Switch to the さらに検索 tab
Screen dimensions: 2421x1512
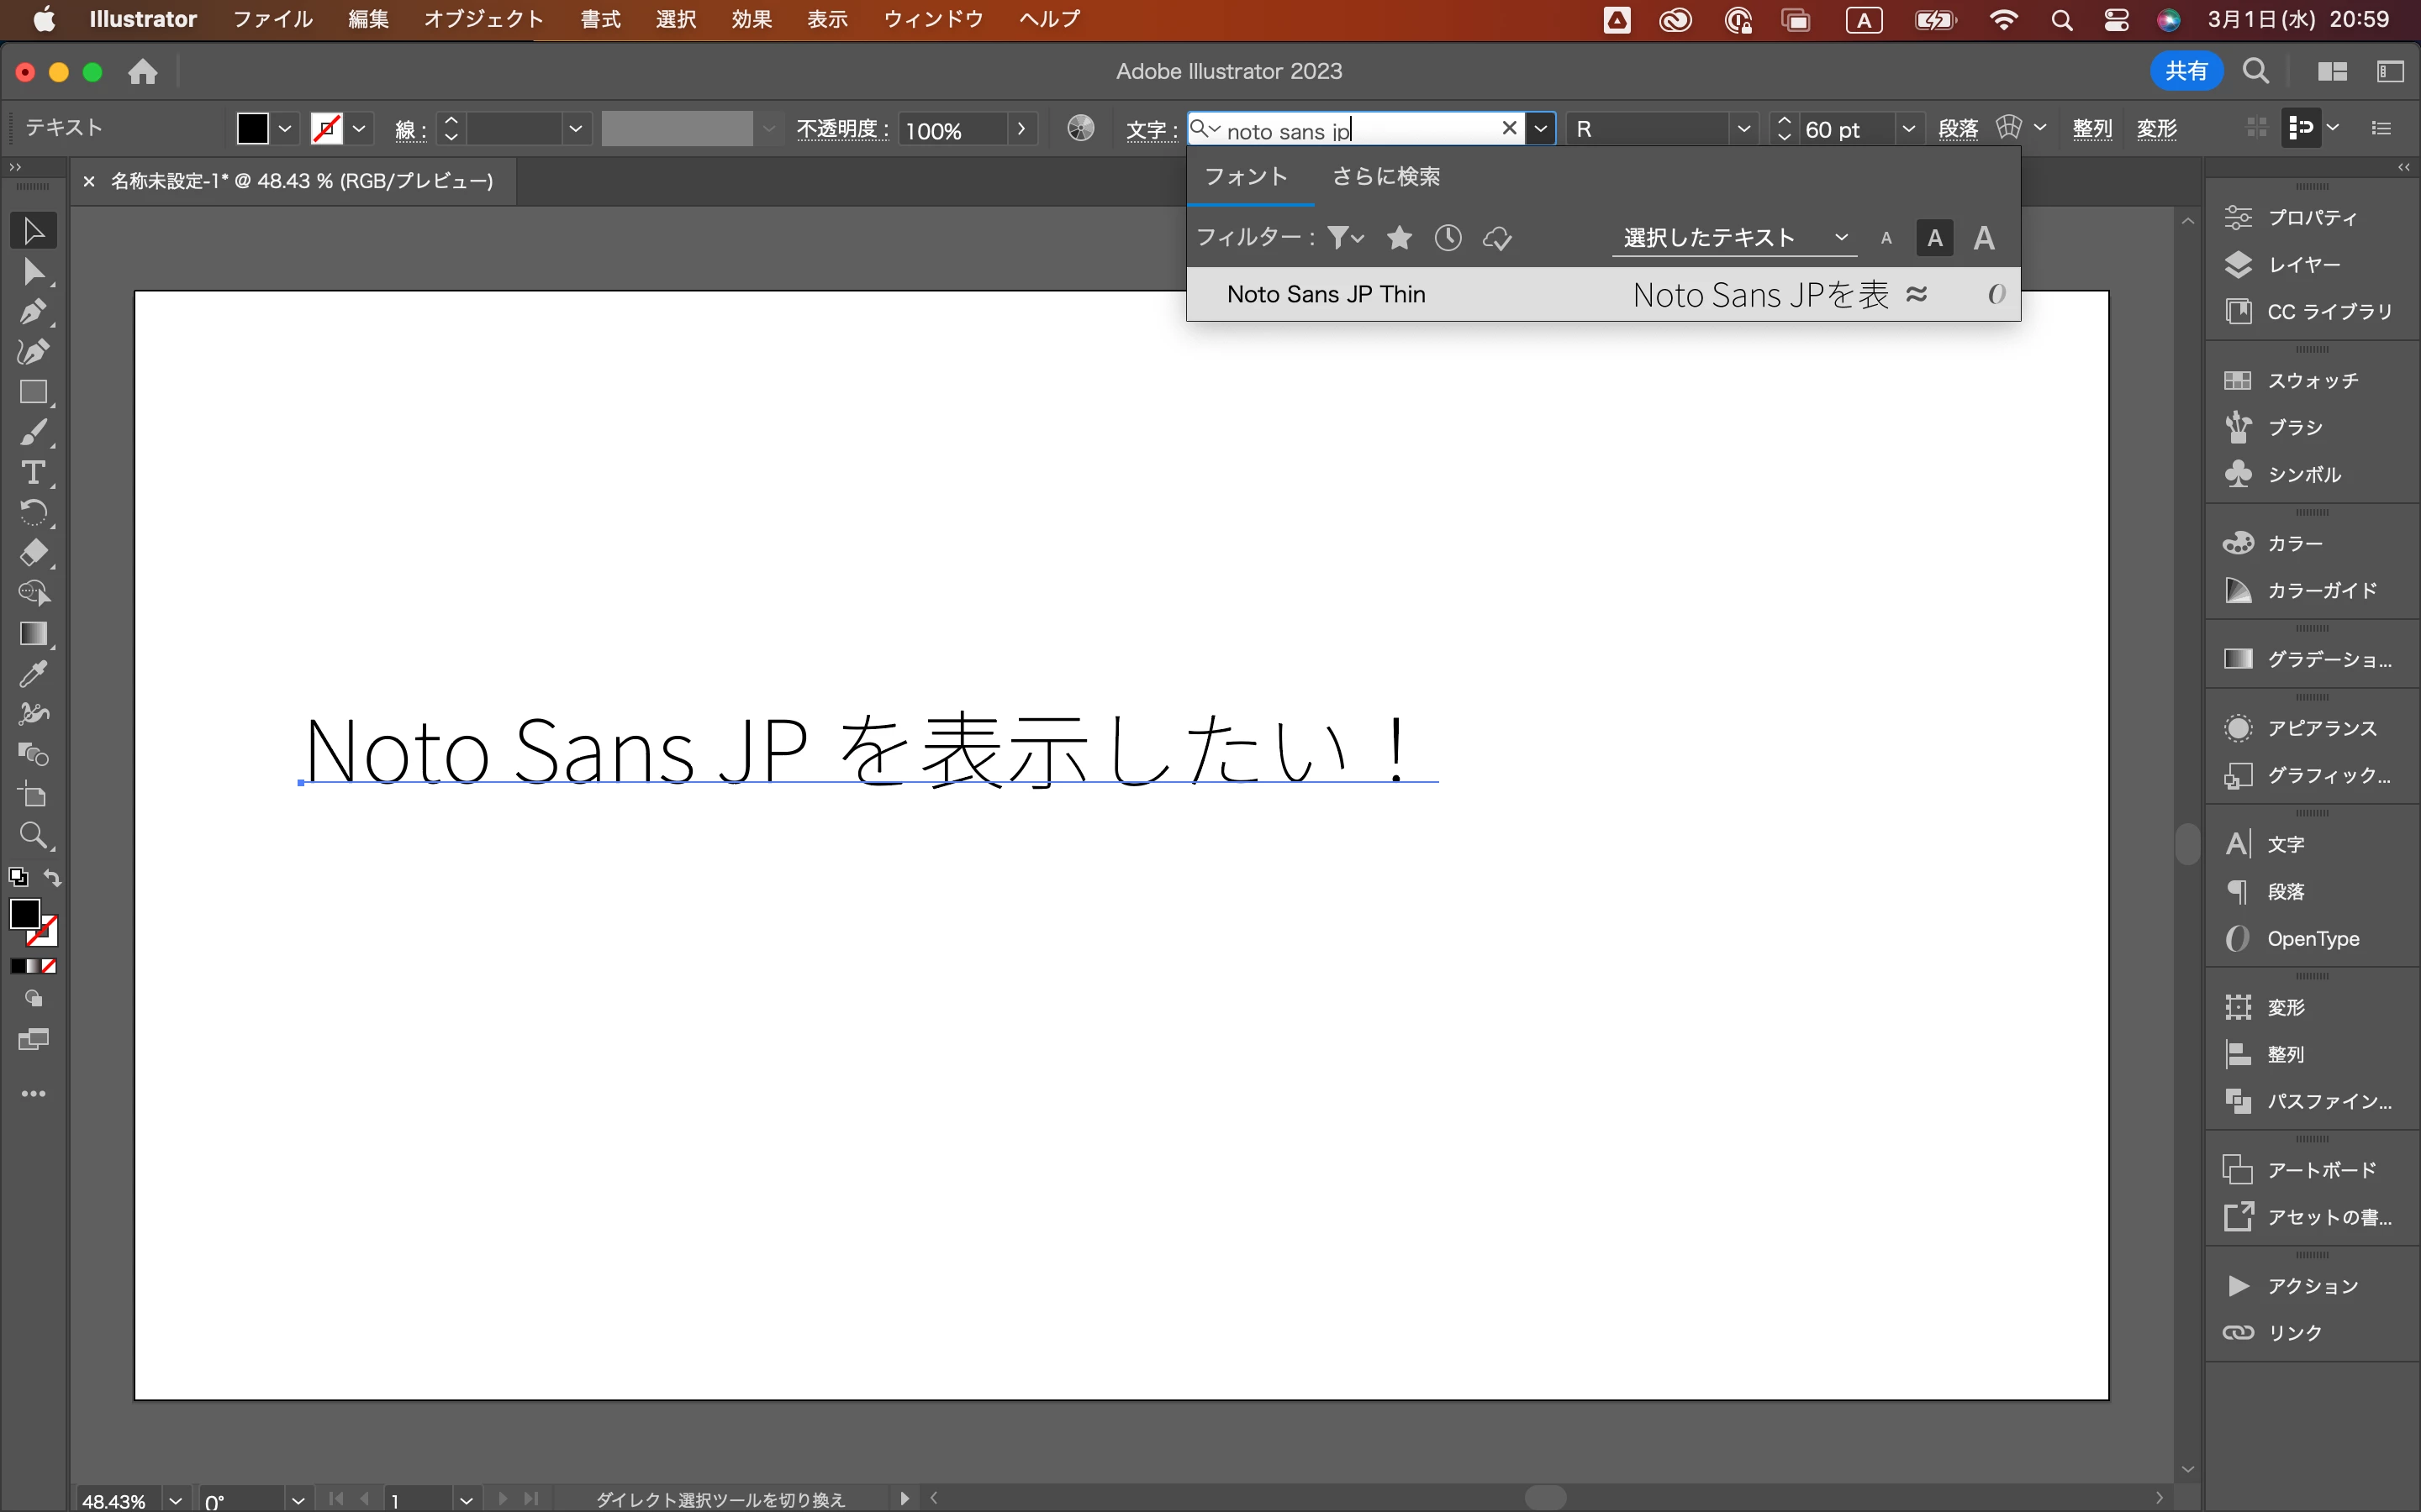(1385, 177)
